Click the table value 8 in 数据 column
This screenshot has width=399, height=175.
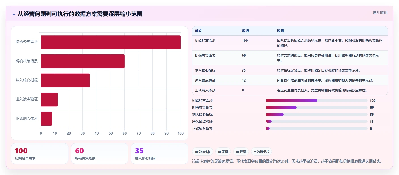(x=243, y=90)
